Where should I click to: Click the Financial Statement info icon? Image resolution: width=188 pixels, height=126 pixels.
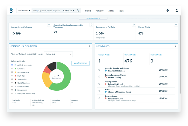click(x=106, y=71)
